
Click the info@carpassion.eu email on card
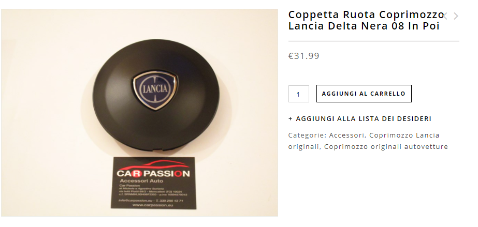coord(135,201)
